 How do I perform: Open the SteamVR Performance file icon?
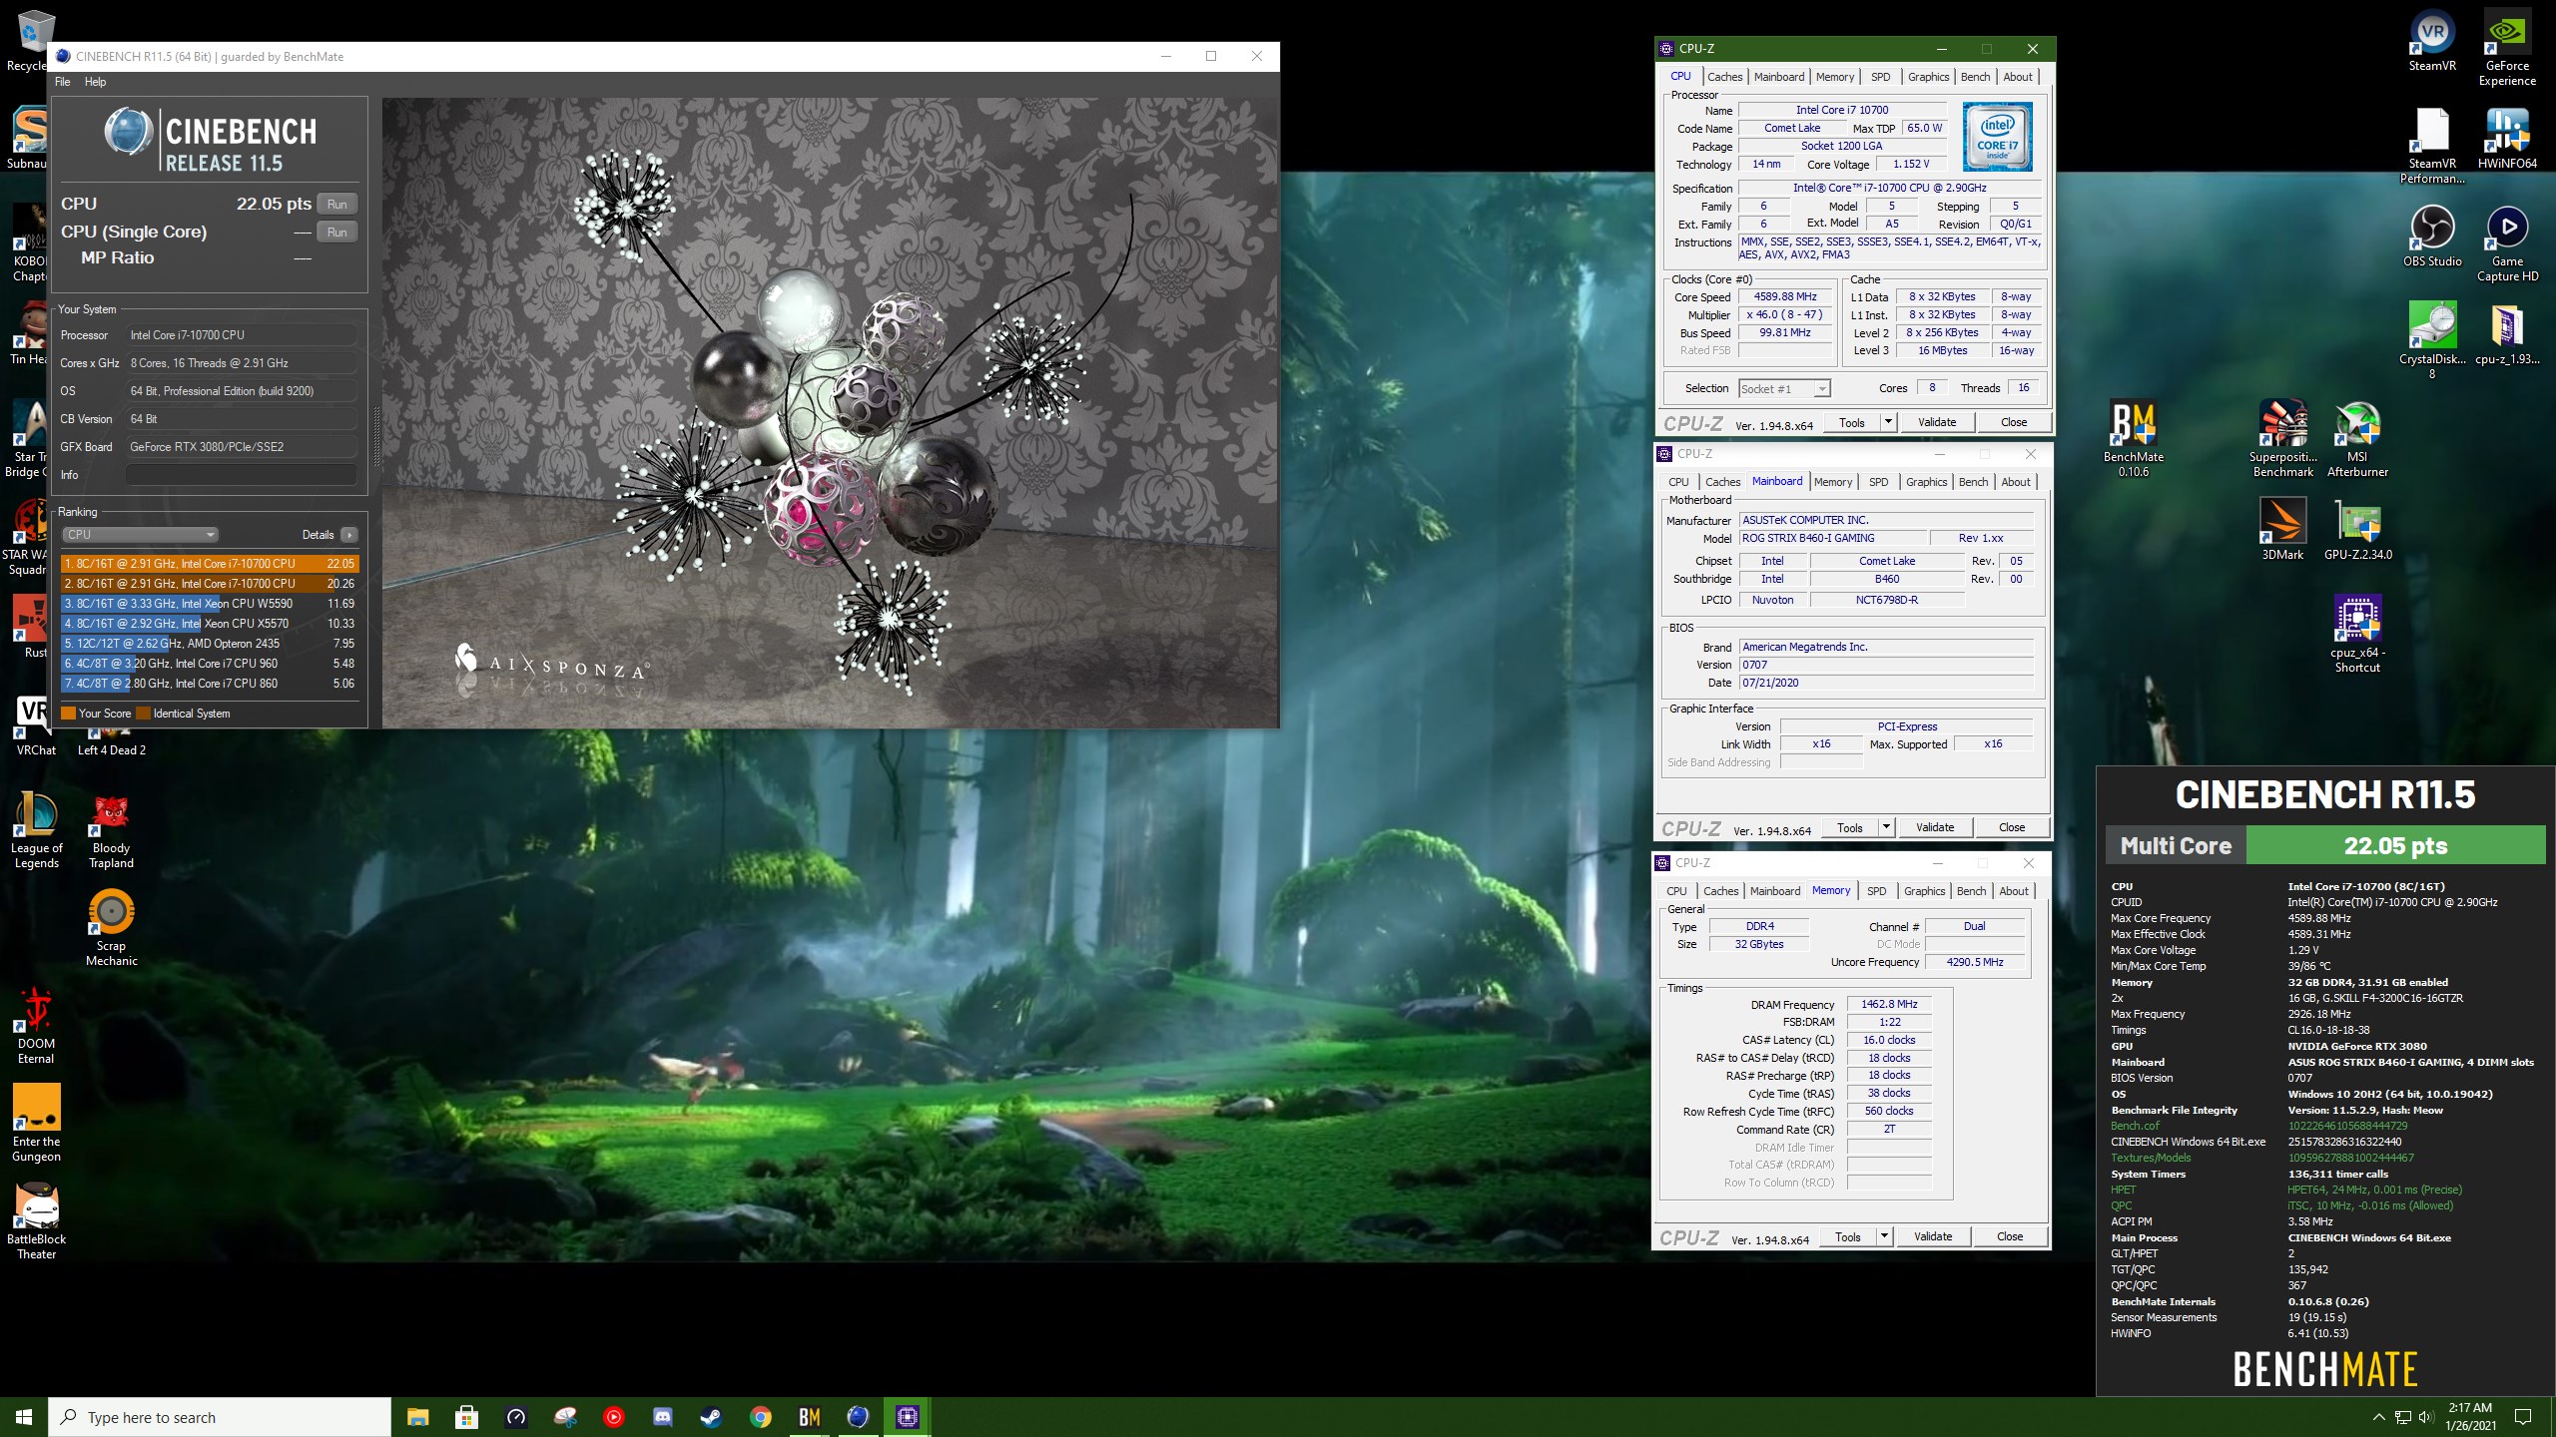click(x=2432, y=146)
